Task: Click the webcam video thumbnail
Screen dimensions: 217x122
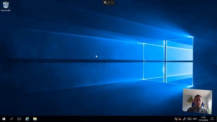Action: pyautogui.click(x=197, y=101)
